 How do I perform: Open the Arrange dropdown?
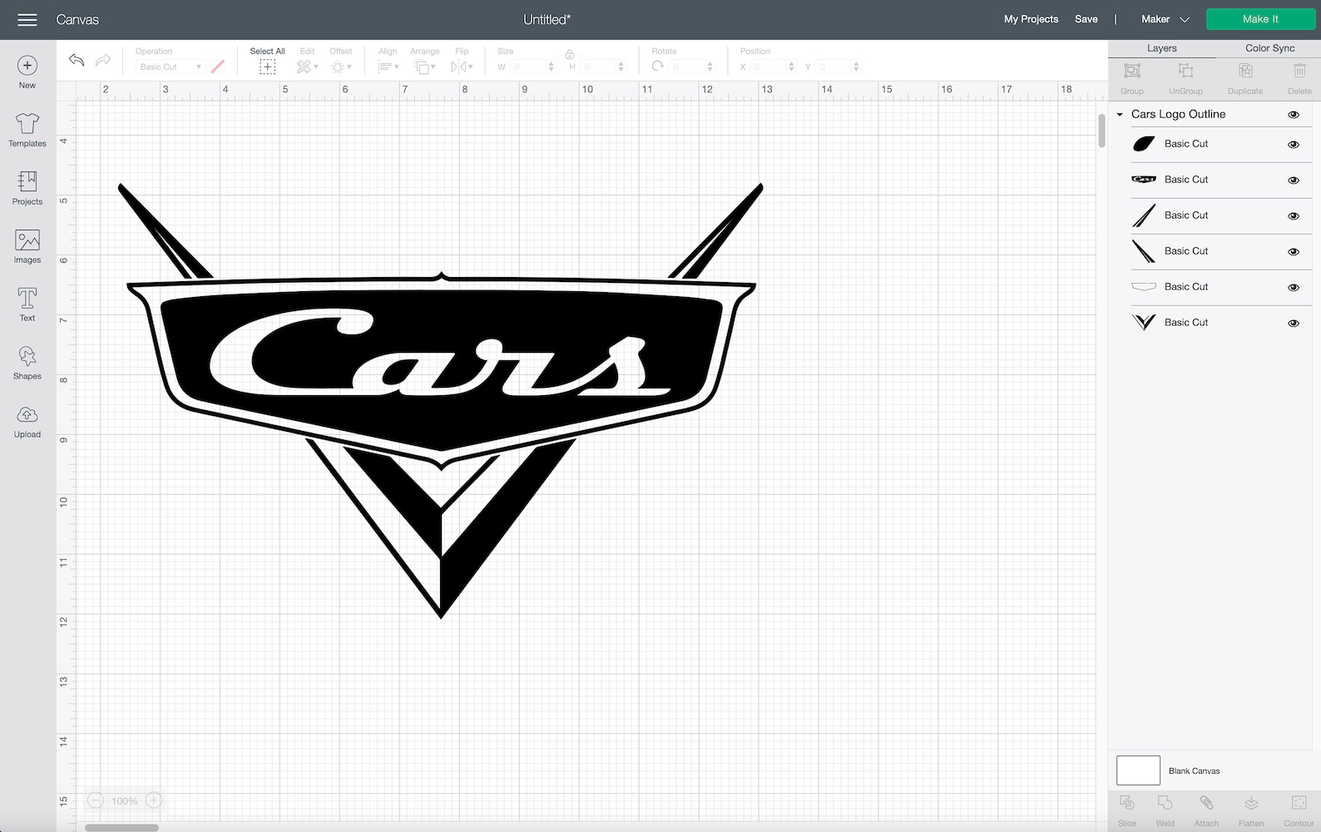424,67
